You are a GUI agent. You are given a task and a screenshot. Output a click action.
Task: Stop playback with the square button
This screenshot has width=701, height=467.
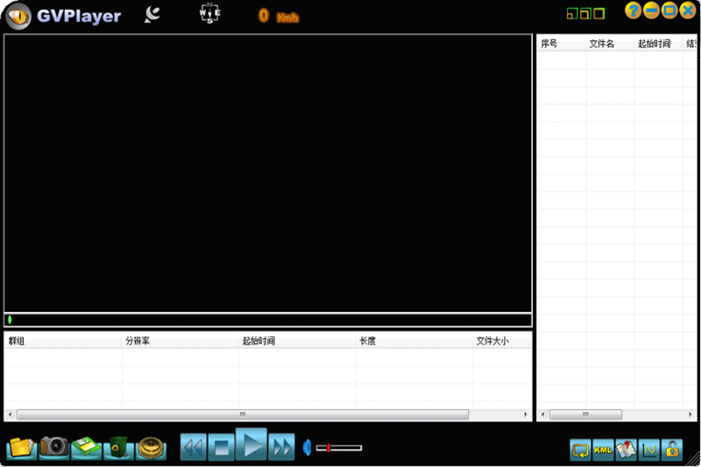pyautogui.click(x=222, y=447)
